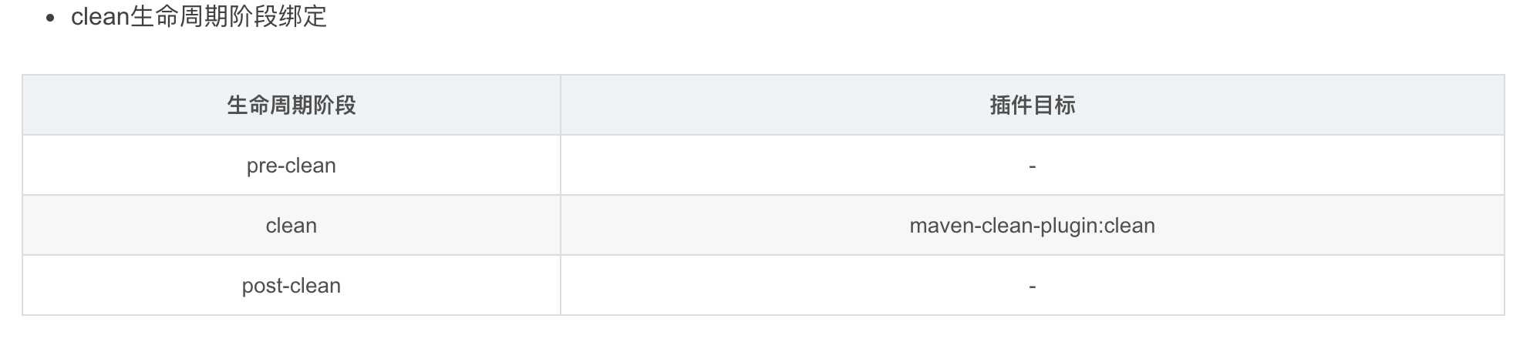
Task: Click the dash in the post-clean row
Action: 1033,287
